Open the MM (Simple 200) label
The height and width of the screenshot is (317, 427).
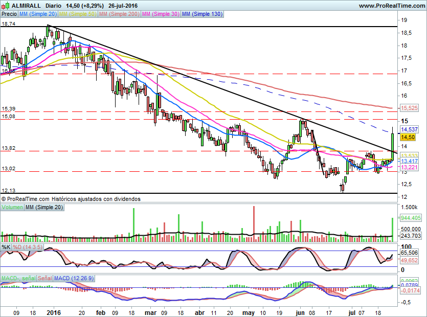[x=119, y=14]
